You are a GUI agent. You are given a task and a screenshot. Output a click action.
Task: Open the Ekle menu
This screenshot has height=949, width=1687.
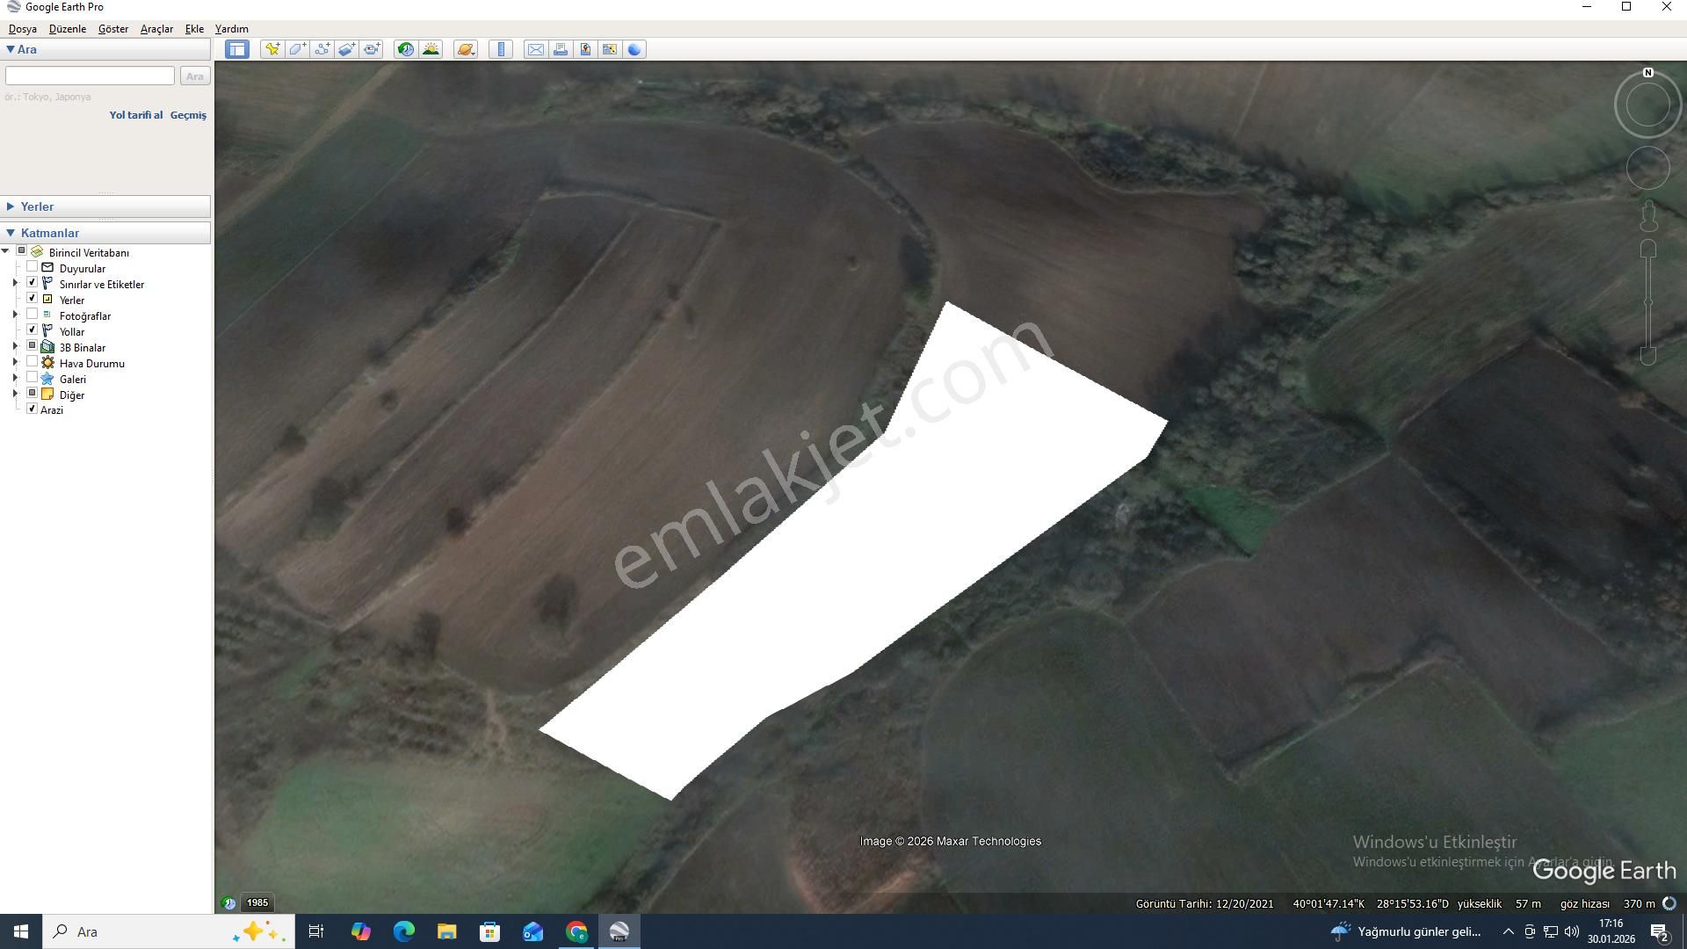(194, 29)
